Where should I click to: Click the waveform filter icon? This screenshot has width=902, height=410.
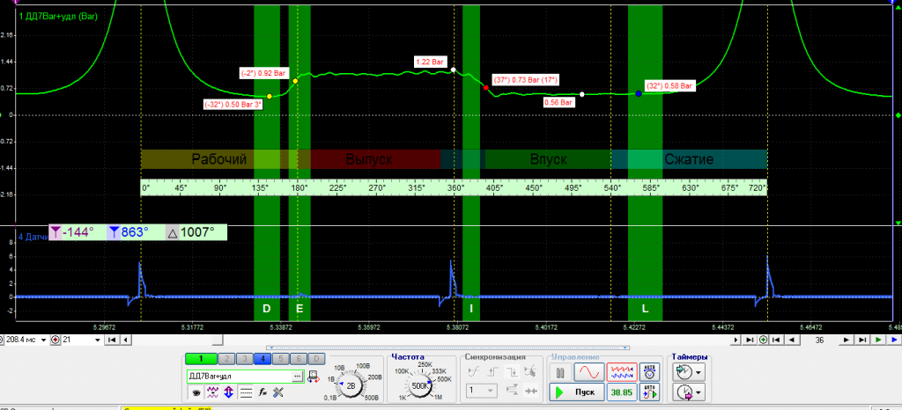212,393
